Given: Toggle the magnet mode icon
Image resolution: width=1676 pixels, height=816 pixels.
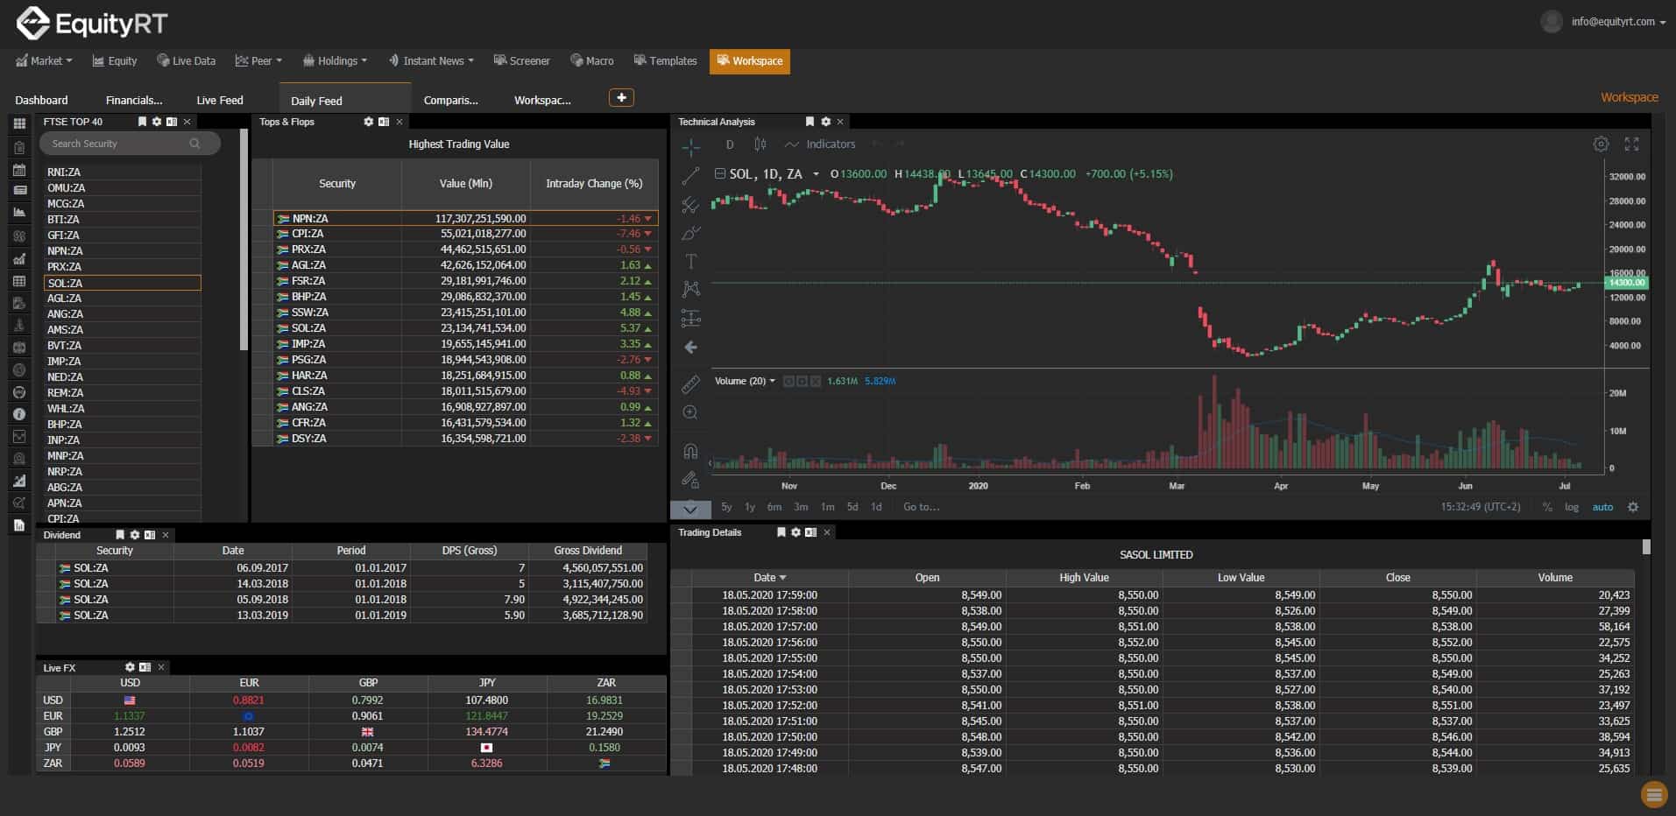Looking at the screenshot, I should coord(690,452).
